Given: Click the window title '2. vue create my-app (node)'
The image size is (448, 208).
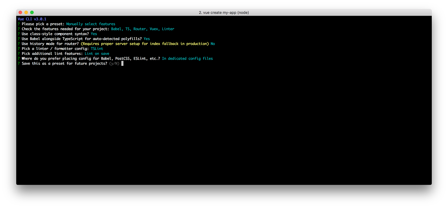Looking at the screenshot, I should click(x=224, y=13).
